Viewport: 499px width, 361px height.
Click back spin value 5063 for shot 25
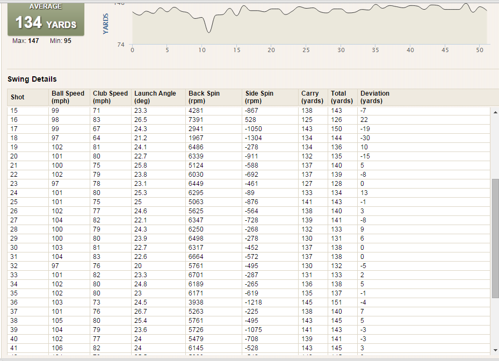[196, 202]
